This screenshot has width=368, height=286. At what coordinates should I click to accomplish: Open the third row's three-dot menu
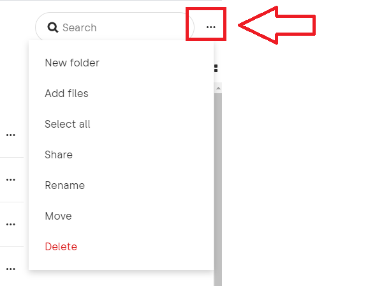pos(11,225)
